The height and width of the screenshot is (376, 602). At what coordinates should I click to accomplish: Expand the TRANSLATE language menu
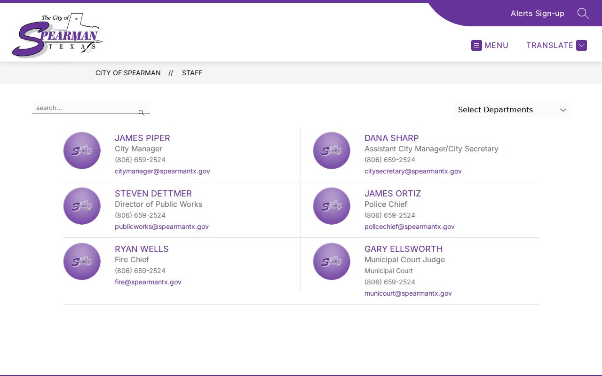556,45
